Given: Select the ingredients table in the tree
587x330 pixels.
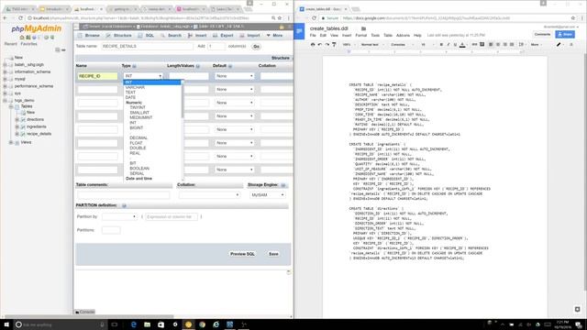Looking at the screenshot, I should point(37,126).
